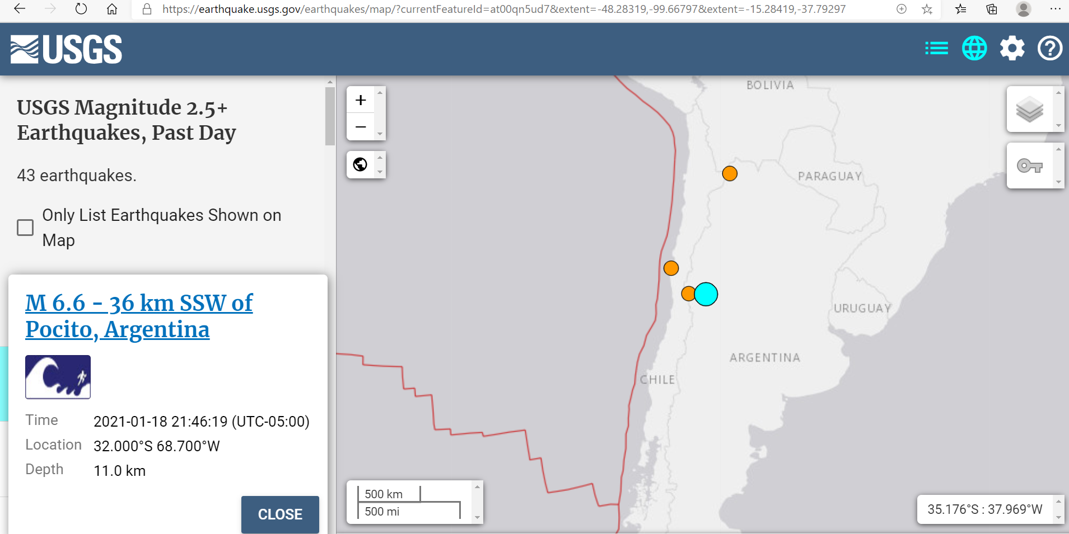Viewport: 1069px width, 534px height.
Task: Click the depth value 11.0 km
Action: [x=119, y=471]
